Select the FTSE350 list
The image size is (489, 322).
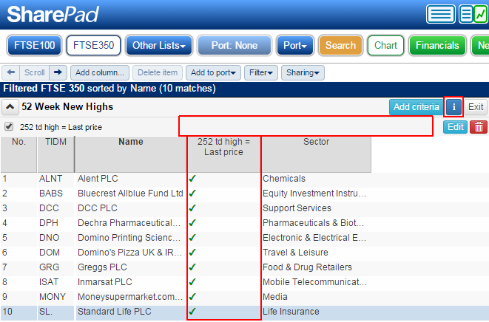coord(93,46)
